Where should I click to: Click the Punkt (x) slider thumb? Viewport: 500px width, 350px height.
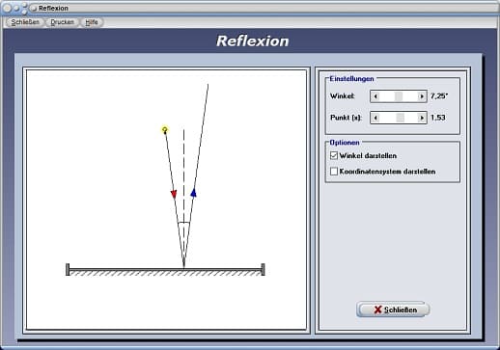401,118
